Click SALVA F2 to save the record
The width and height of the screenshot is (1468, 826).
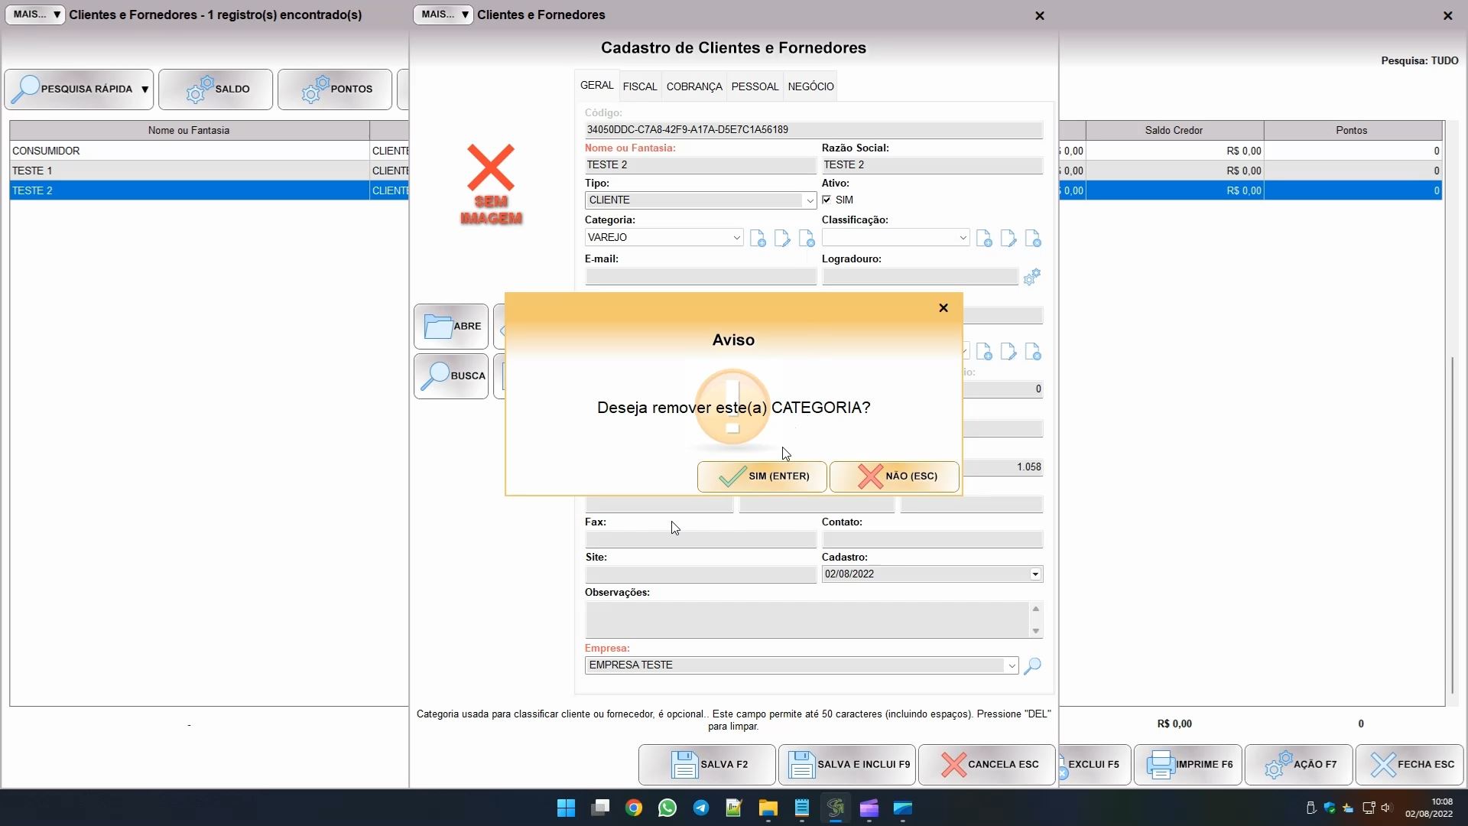(x=706, y=764)
